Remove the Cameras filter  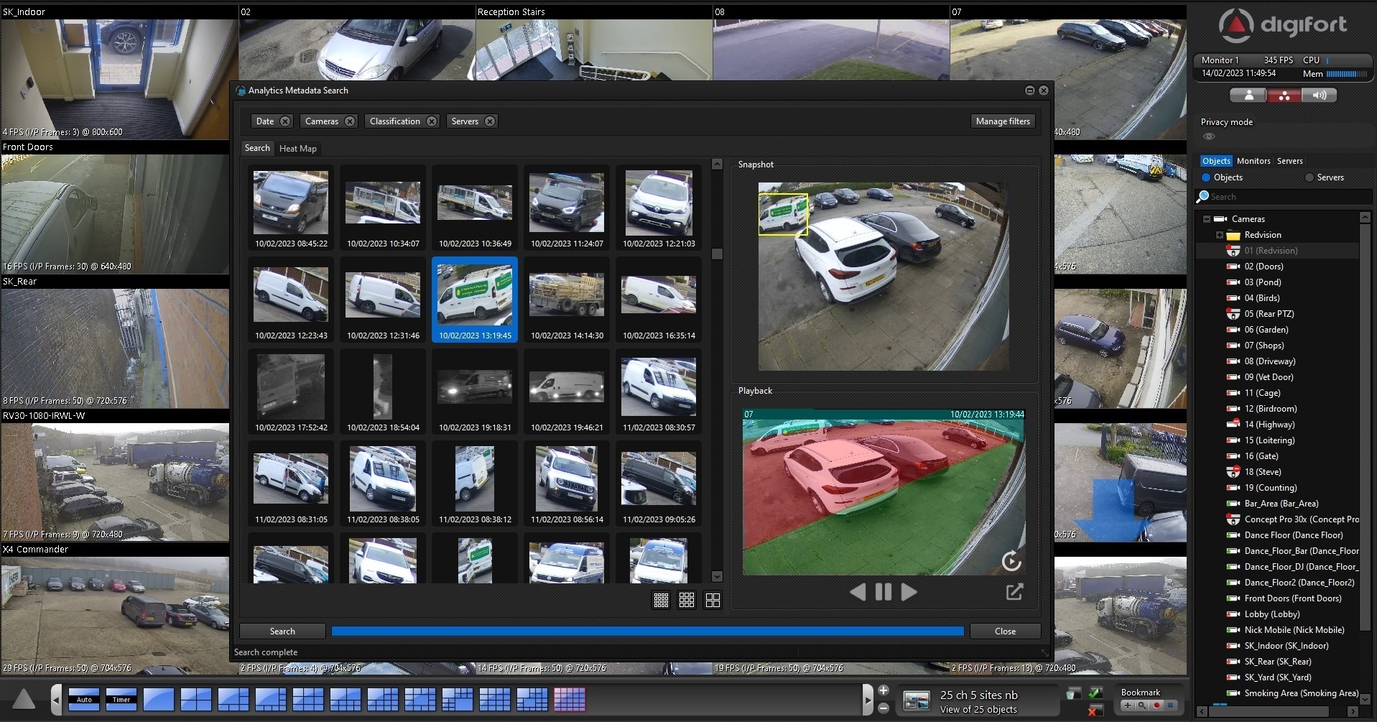pos(350,121)
